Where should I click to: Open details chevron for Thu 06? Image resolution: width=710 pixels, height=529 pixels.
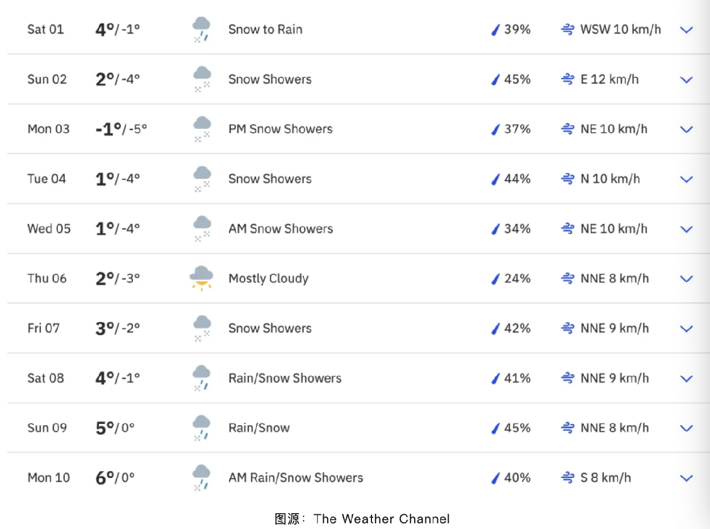687,279
